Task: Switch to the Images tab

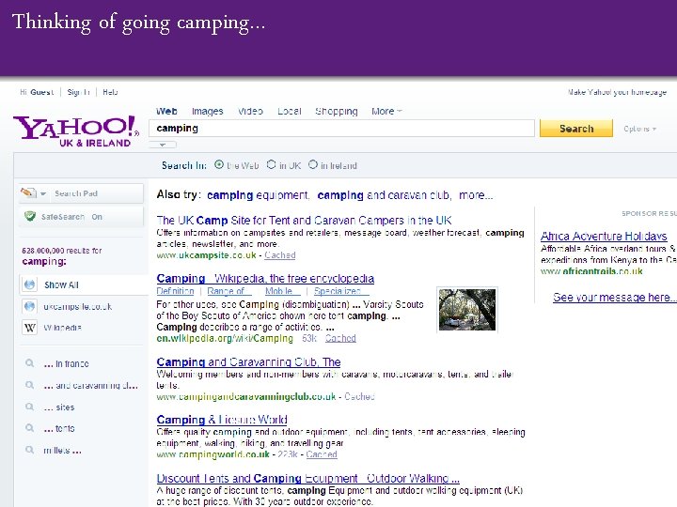Action: coord(207,111)
